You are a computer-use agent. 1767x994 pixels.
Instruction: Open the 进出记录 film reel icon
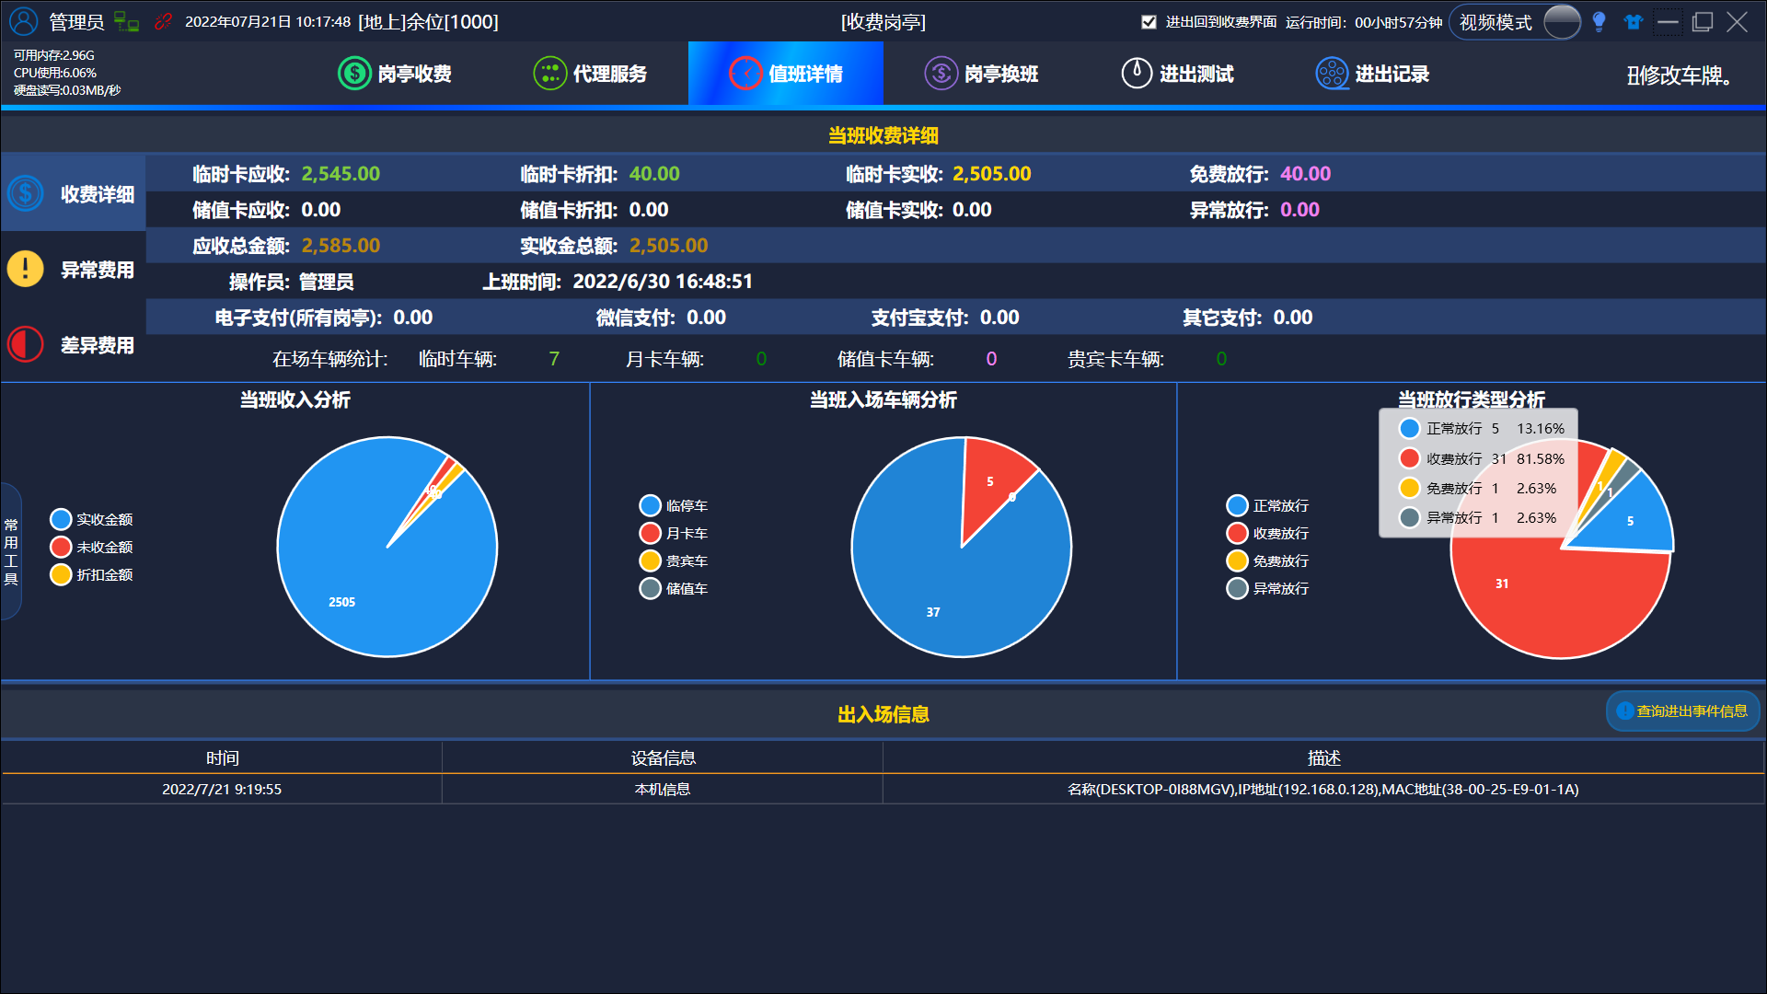click(1332, 74)
